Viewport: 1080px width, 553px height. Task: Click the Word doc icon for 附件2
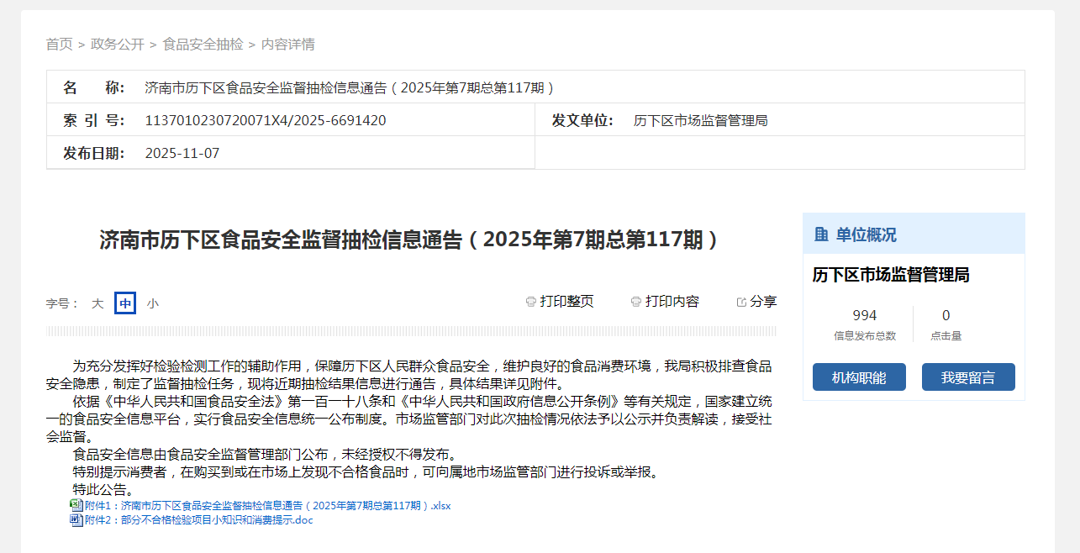click(76, 519)
